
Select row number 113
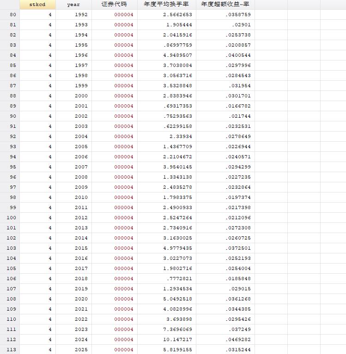[10, 350]
